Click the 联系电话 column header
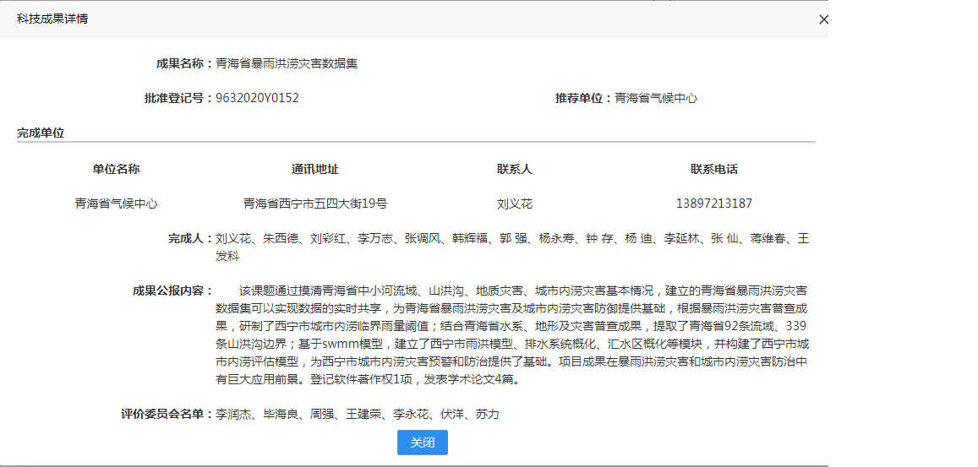This screenshot has height=467, width=978. 713,169
